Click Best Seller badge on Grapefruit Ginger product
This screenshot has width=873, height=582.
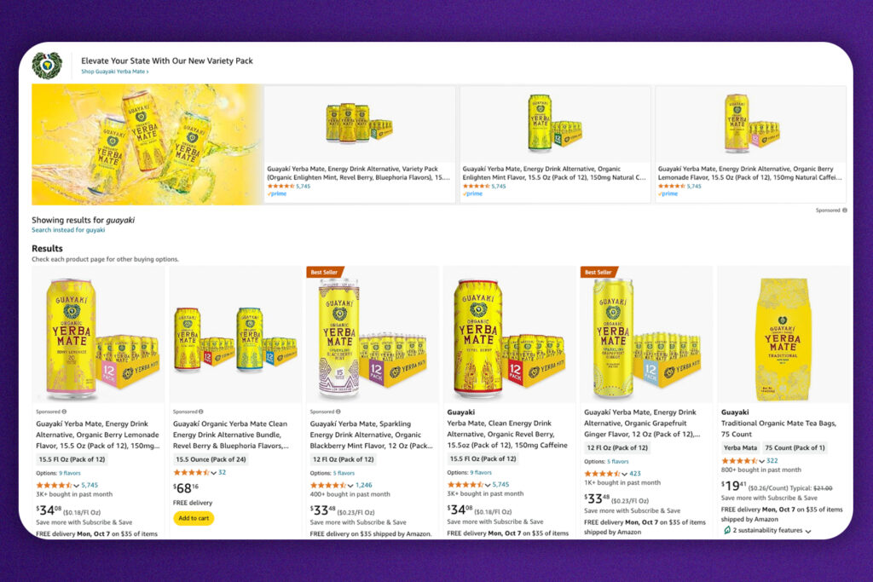click(598, 272)
